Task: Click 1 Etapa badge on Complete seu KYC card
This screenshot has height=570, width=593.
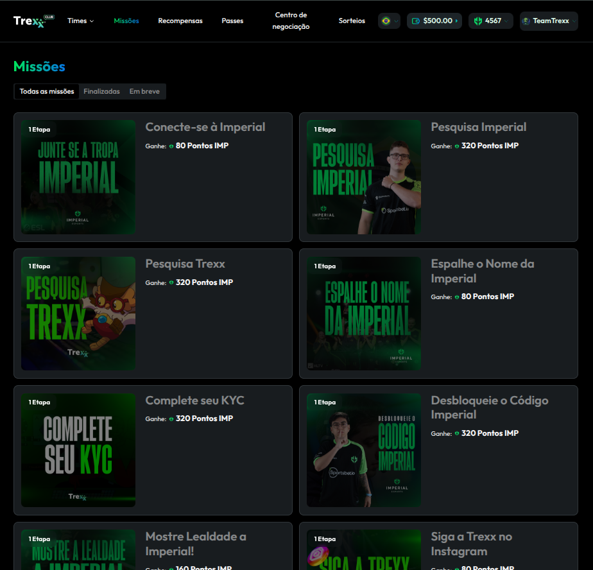Action: coord(39,402)
